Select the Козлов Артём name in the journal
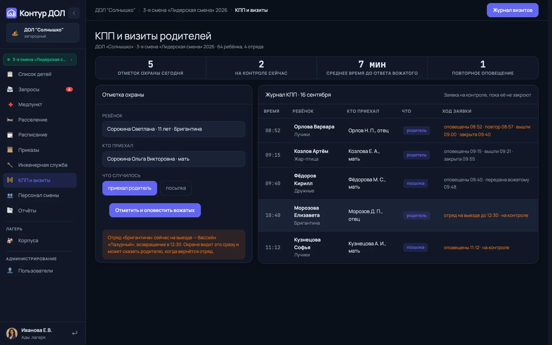 (311, 151)
